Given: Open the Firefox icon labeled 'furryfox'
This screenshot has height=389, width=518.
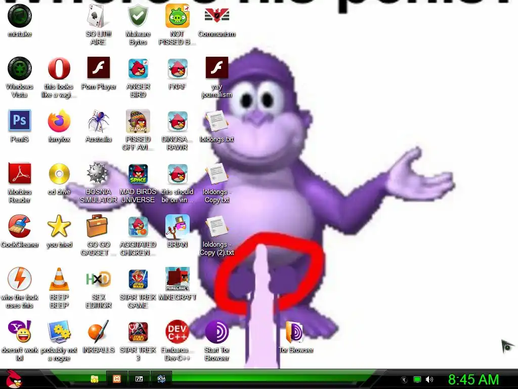Looking at the screenshot, I should coord(59,121).
